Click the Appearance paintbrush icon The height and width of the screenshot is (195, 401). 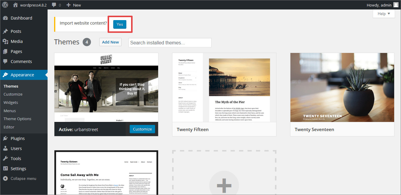(5, 75)
